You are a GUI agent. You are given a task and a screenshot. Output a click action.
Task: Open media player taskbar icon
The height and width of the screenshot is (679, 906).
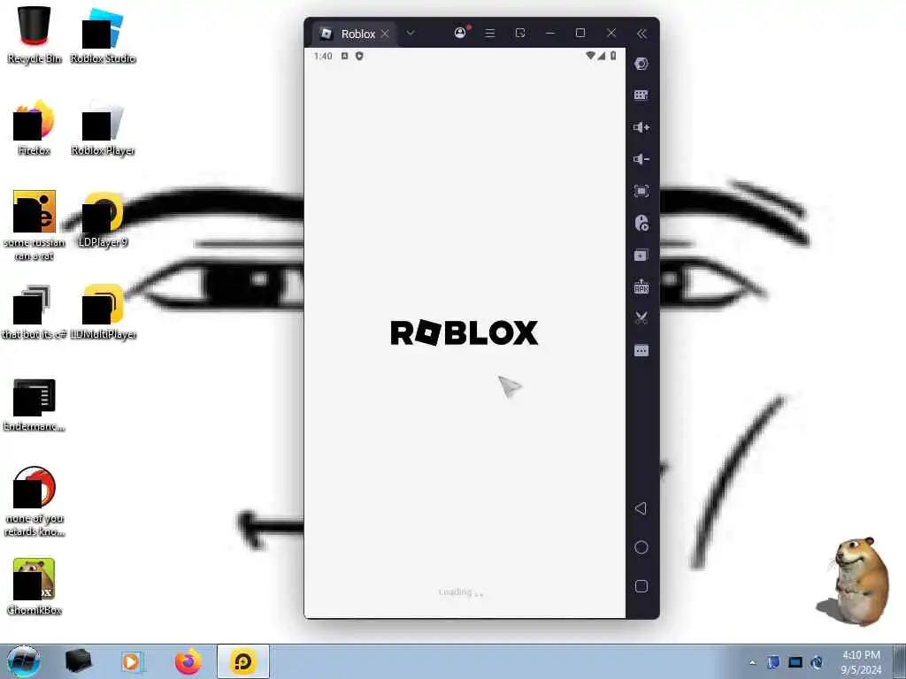tap(133, 662)
